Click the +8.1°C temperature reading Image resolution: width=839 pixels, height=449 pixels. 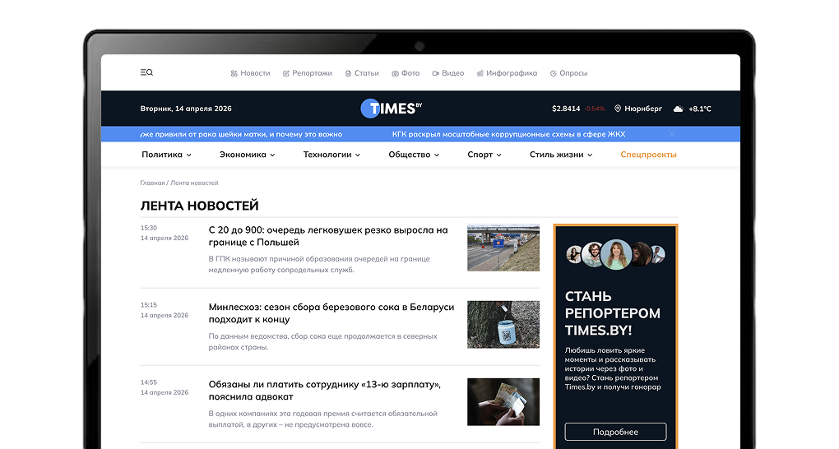click(x=700, y=109)
